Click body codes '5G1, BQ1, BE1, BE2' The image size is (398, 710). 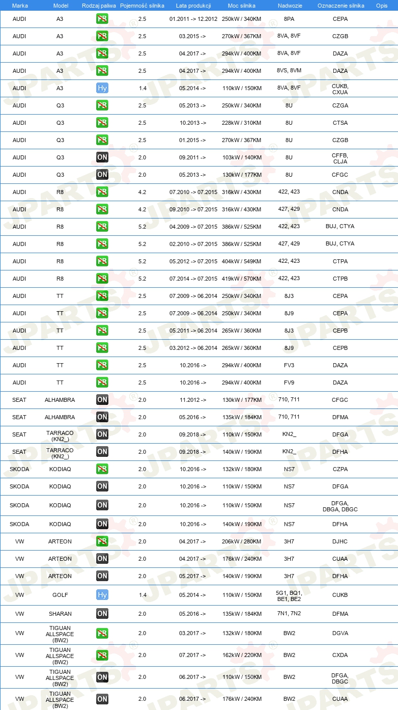[x=289, y=596]
